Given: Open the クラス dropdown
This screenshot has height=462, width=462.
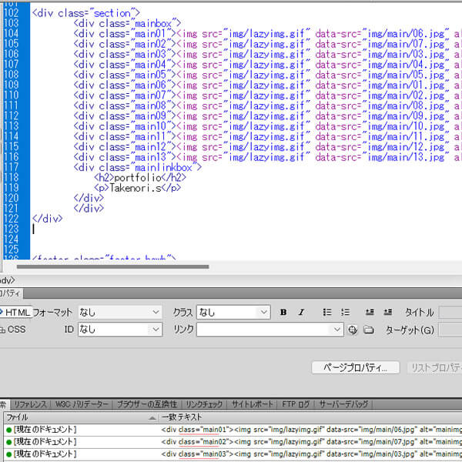Looking at the screenshot, I should point(263,312).
